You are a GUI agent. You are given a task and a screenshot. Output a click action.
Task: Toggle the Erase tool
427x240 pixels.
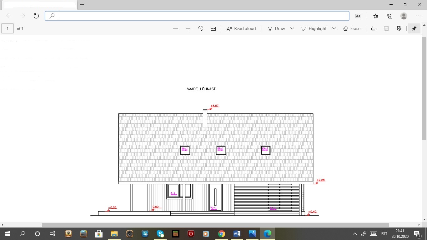point(352,28)
